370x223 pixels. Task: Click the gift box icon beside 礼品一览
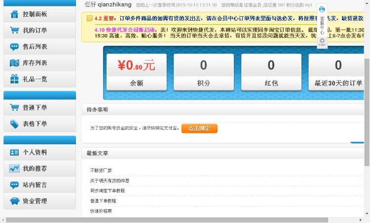(14, 79)
